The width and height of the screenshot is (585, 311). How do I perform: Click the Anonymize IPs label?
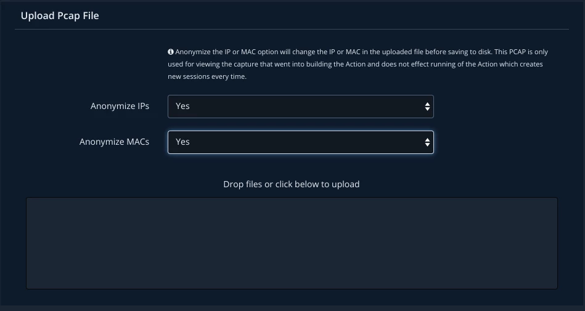[120, 107]
